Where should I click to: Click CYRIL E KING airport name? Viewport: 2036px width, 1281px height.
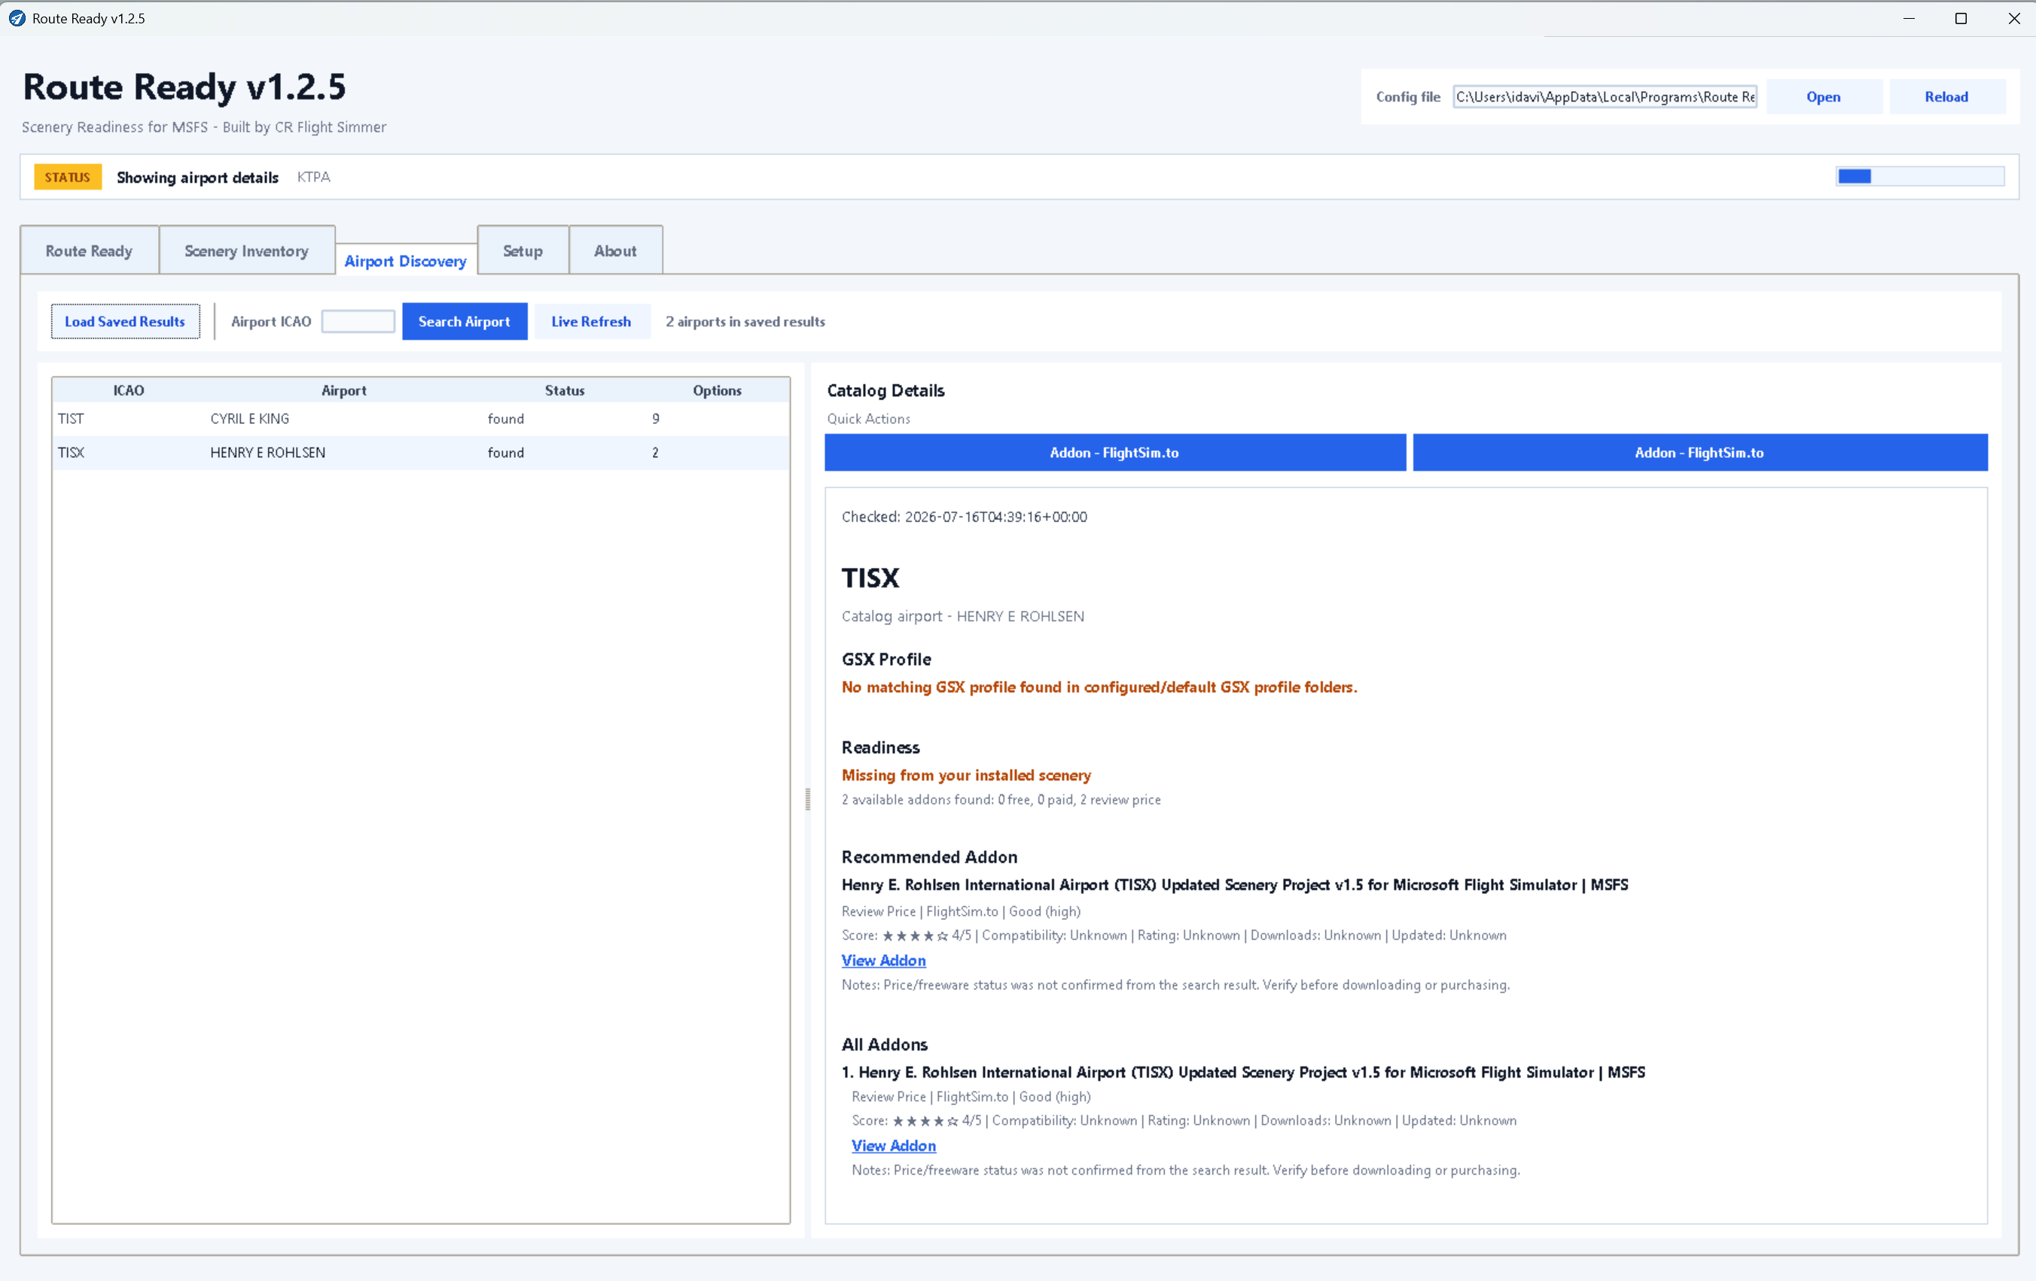coord(249,419)
